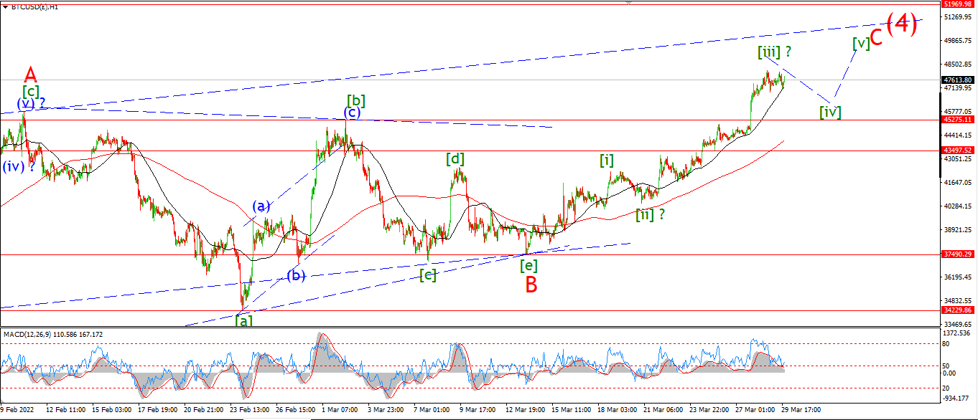Click the 47613.80 current price tag

[959, 80]
